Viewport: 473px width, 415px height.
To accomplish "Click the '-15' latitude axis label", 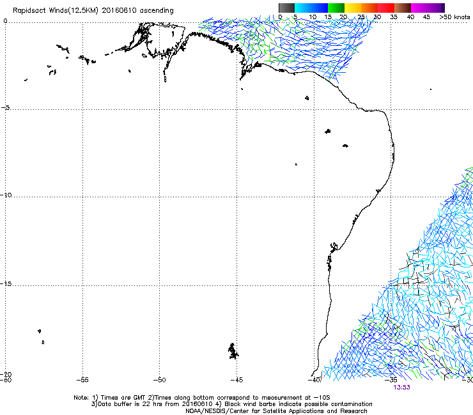I will pyautogui.click(x=6, y=283).
